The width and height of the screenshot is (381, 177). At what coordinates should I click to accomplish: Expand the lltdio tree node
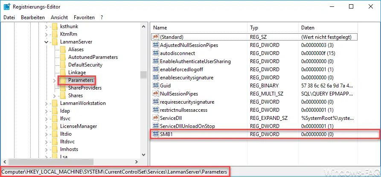click(47, 134)
